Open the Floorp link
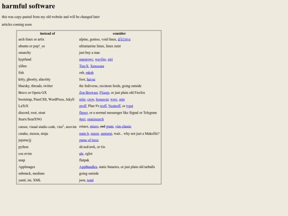The image size is (288, 216). point(105,93)
